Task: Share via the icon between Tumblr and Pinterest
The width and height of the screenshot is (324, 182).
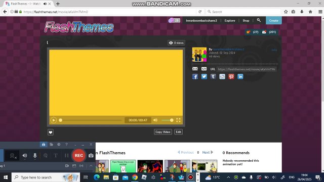Action: [x=222, y=76]
